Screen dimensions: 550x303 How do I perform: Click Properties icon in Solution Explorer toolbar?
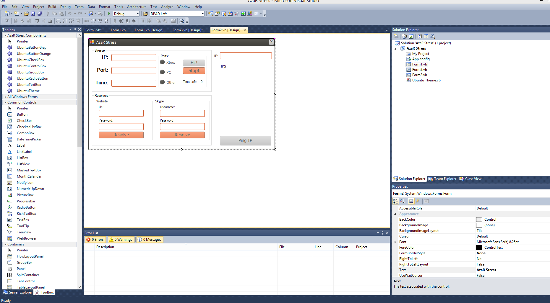click(396, 36)
